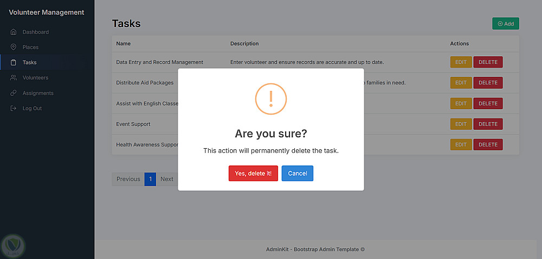Click the orange exclamation warning icon

coord(270,98)
